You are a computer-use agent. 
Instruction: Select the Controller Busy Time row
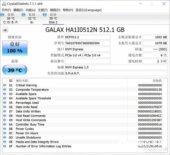83,125
